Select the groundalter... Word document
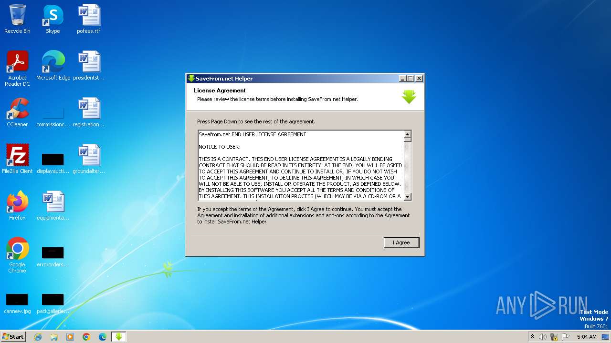Screen dimensions: 611x343 click(89, 159)
